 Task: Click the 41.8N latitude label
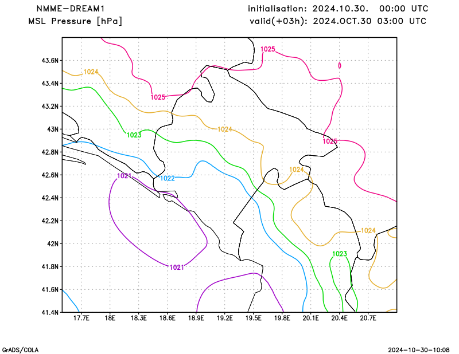tap(50, 267)
